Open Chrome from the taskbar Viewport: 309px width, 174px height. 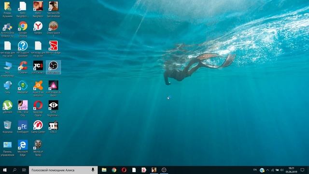(114, 170)
